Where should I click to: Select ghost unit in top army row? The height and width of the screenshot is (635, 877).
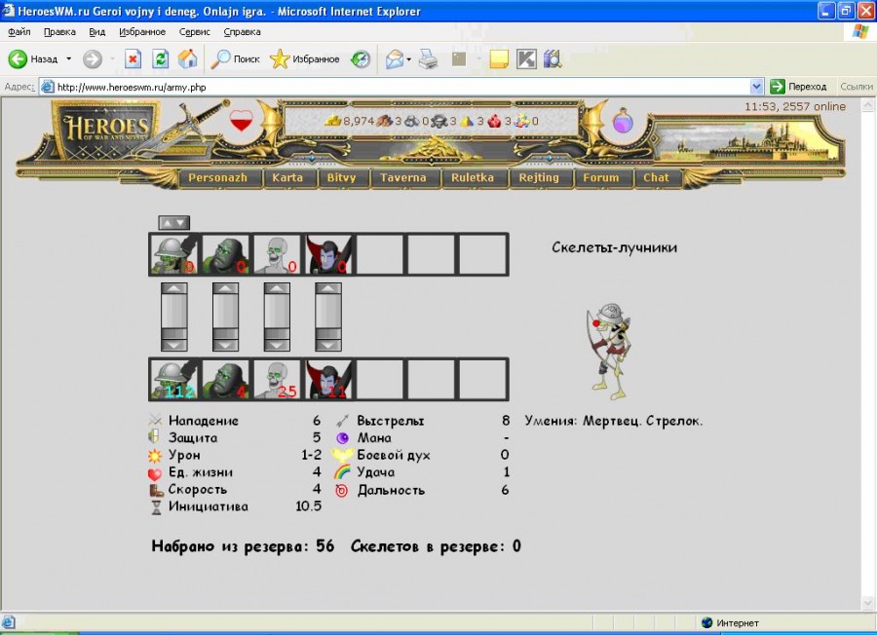[277, 254]
